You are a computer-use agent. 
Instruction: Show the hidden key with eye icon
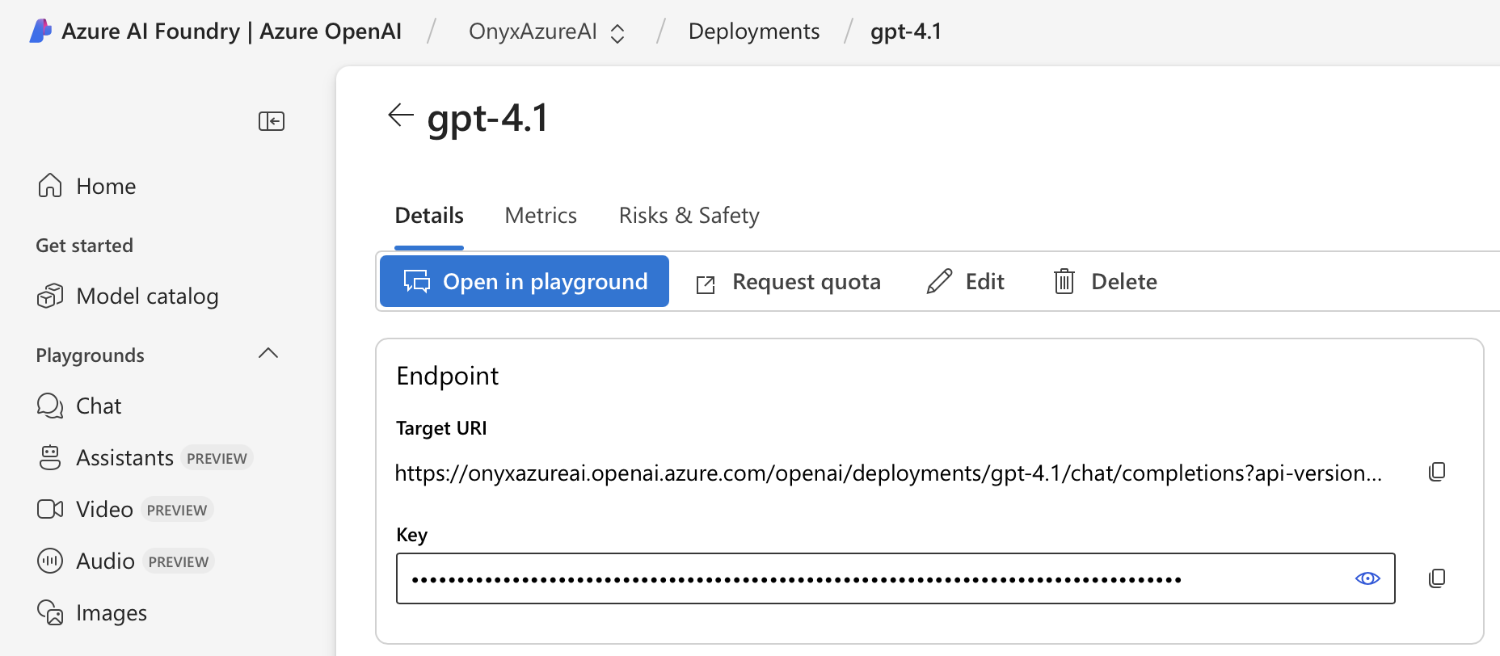(1367, 578)
